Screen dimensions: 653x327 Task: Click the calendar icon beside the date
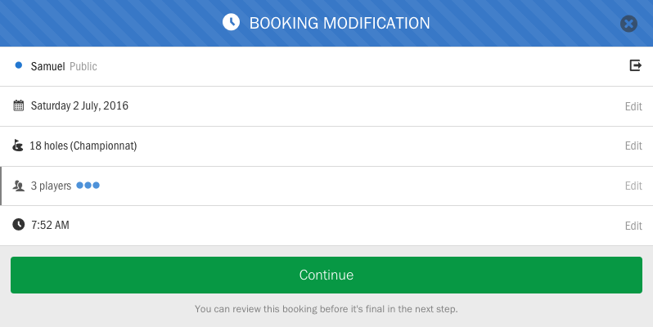pos(18,105)
